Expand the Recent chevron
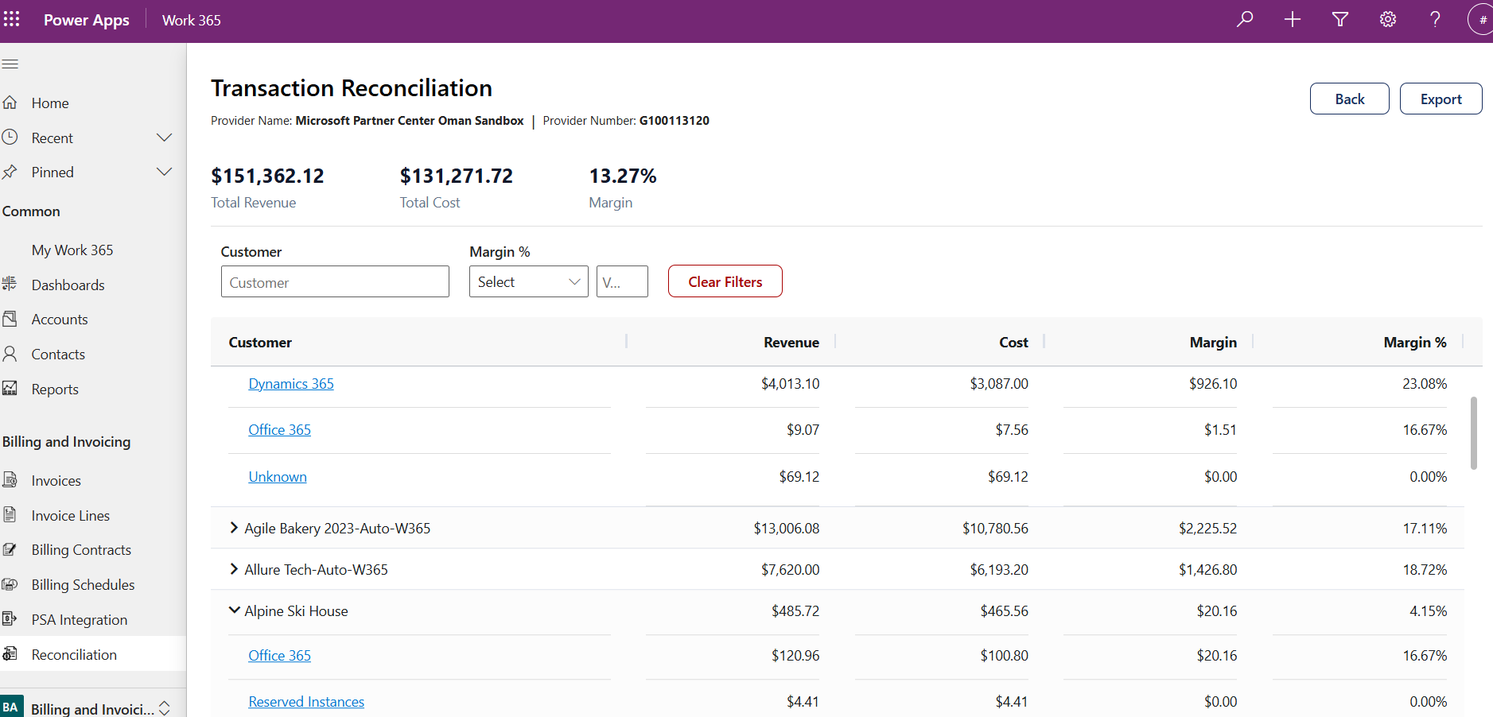 click(x=165, y=138)
